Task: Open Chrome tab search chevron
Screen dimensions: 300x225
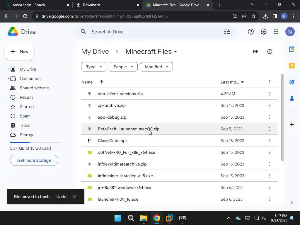Action: pyautogui.click(x=253, y=4)
